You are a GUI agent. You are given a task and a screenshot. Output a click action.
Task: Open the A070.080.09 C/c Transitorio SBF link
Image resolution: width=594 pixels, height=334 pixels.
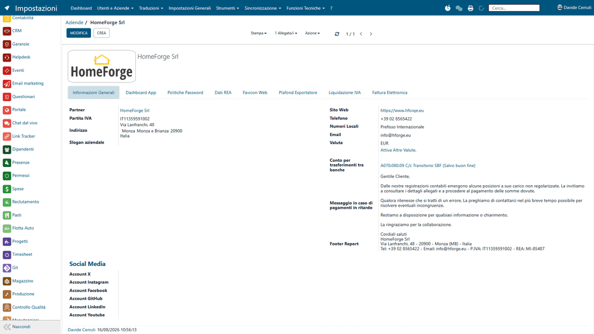(428, 166)
